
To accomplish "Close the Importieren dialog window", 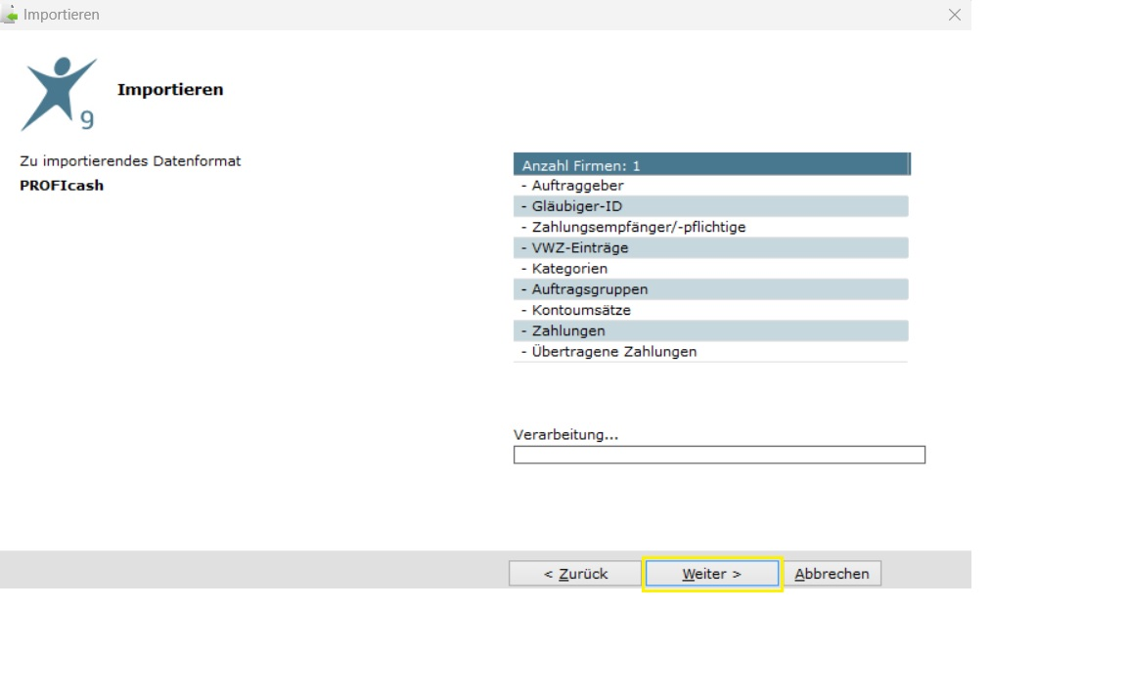I will click(954, 15).
